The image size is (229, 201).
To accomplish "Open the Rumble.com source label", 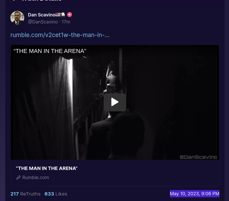I will click(x=36, y=178).
